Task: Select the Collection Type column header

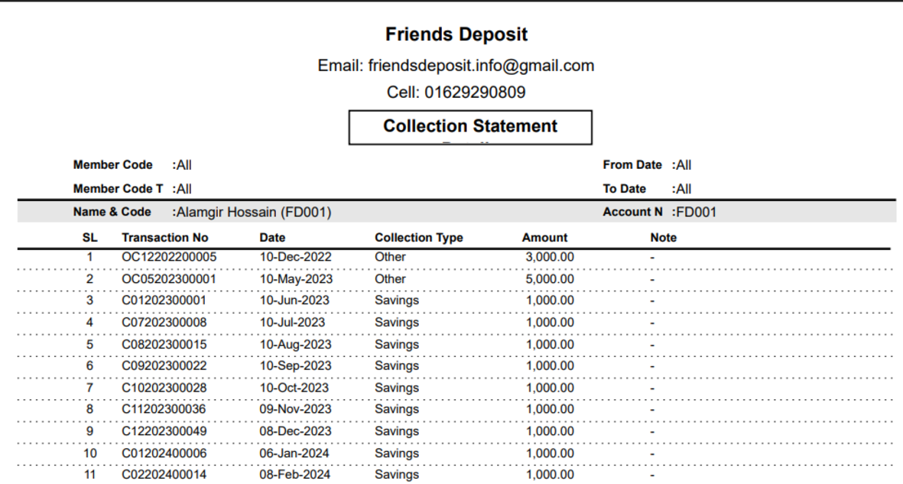Action: point(418,238)
